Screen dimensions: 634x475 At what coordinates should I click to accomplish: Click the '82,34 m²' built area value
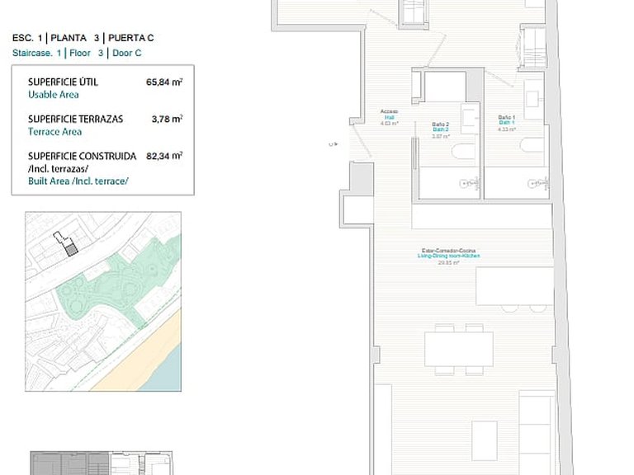[x=164, y=156]
